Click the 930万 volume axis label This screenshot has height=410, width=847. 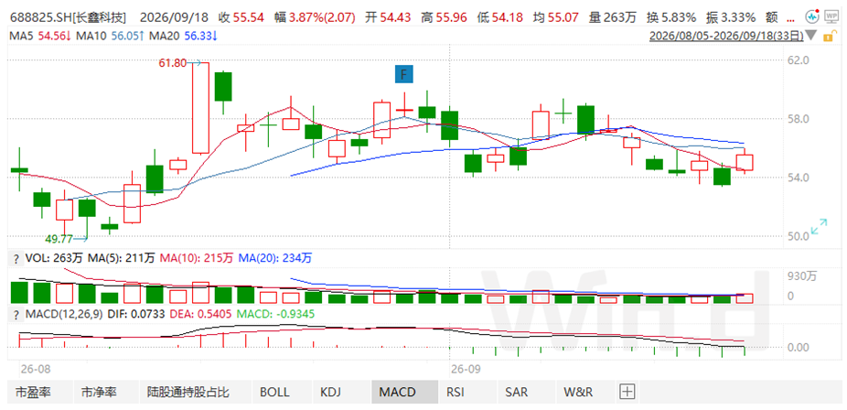804,276
